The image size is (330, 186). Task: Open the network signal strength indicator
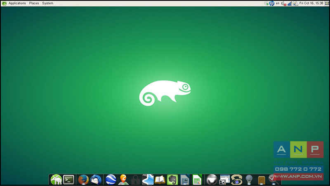pyautogui.click(x=290, y=3)
